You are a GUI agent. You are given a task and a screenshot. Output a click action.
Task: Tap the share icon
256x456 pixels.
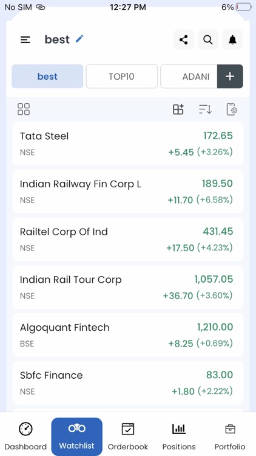[183, 40]
